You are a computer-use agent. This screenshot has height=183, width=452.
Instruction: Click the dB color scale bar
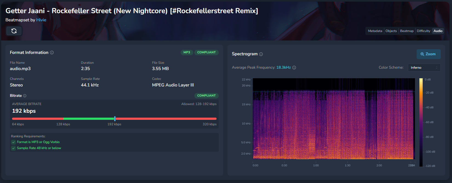(421, 122)
